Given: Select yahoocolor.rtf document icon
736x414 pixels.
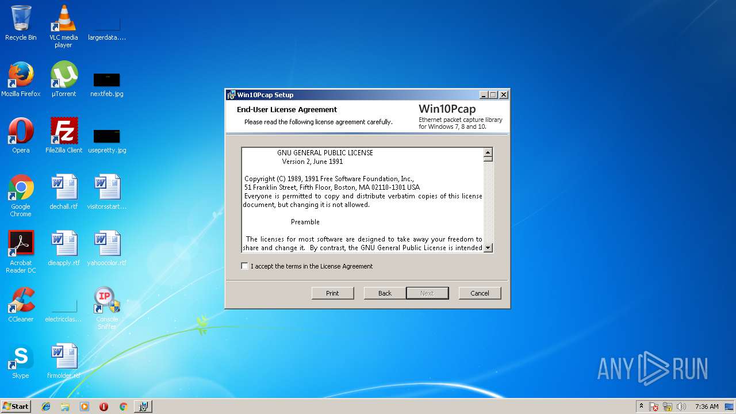Looking at the screenshot, I should pyautogui.click(x=106, y=248).
